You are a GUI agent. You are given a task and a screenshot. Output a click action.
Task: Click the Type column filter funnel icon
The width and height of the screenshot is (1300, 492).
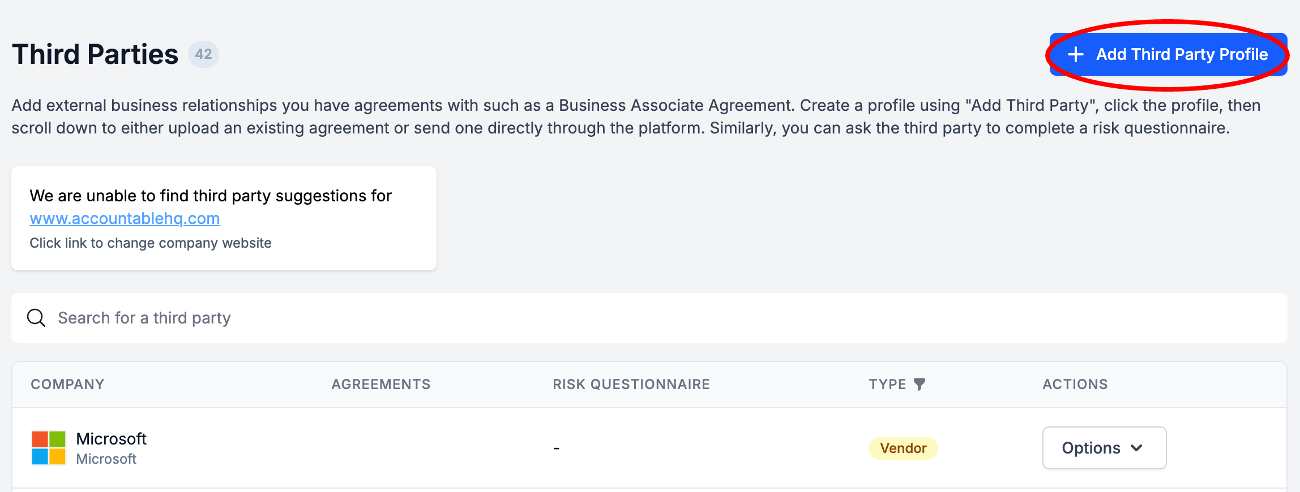pos(920,384)
